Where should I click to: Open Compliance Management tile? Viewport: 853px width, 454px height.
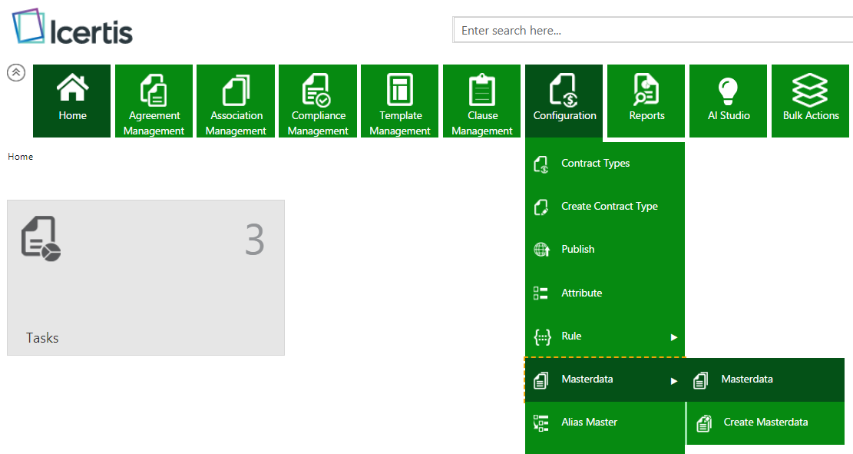point(318,101)
